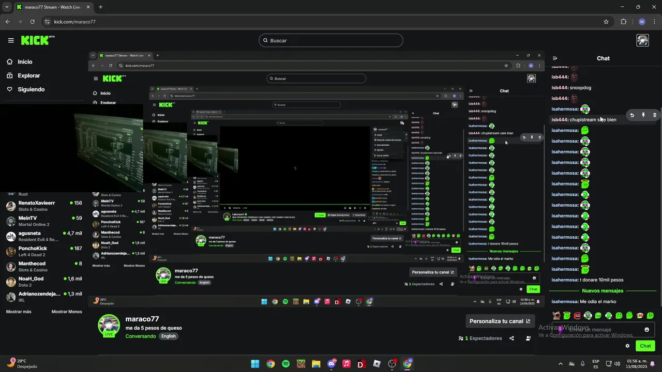
Task: Select the headphones green emote in the quick bar
Action: pos(588,316)
